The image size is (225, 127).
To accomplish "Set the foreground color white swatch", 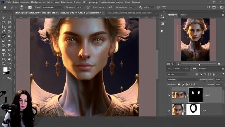I will click(5, 69).
